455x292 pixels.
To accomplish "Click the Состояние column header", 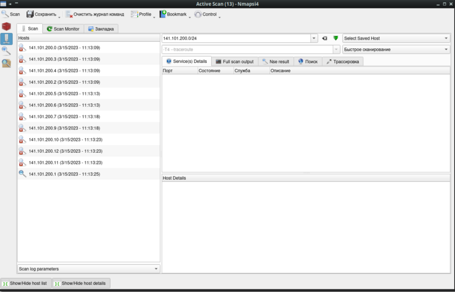I will coord(209,71).
